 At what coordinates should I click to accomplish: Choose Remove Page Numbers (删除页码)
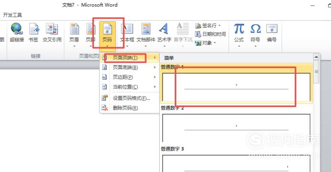pyautogui.click(x=129, y=108)
